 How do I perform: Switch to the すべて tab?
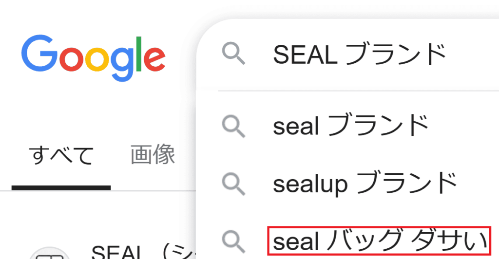pyautogui.click(x=61, y=156)
